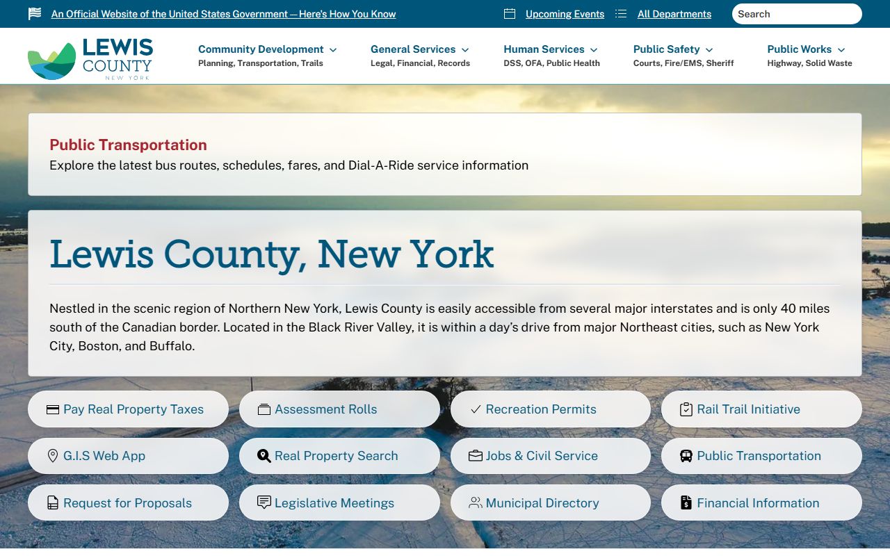This screenshot has height=556, width=890.
Task: Click the Search input field
Action: 796,14
